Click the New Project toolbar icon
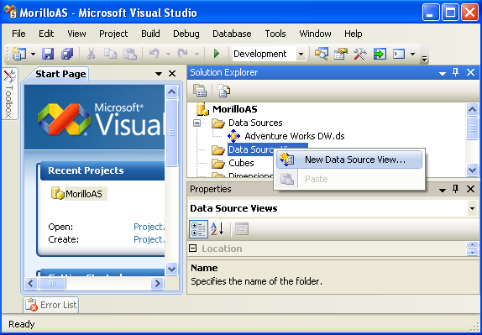Screen dimensions: 482x335 pos(19,54)
